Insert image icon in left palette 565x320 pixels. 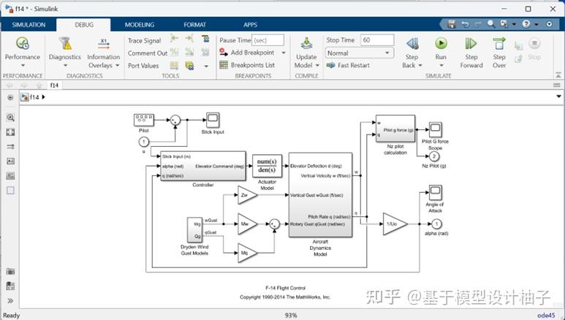(10, 176)
